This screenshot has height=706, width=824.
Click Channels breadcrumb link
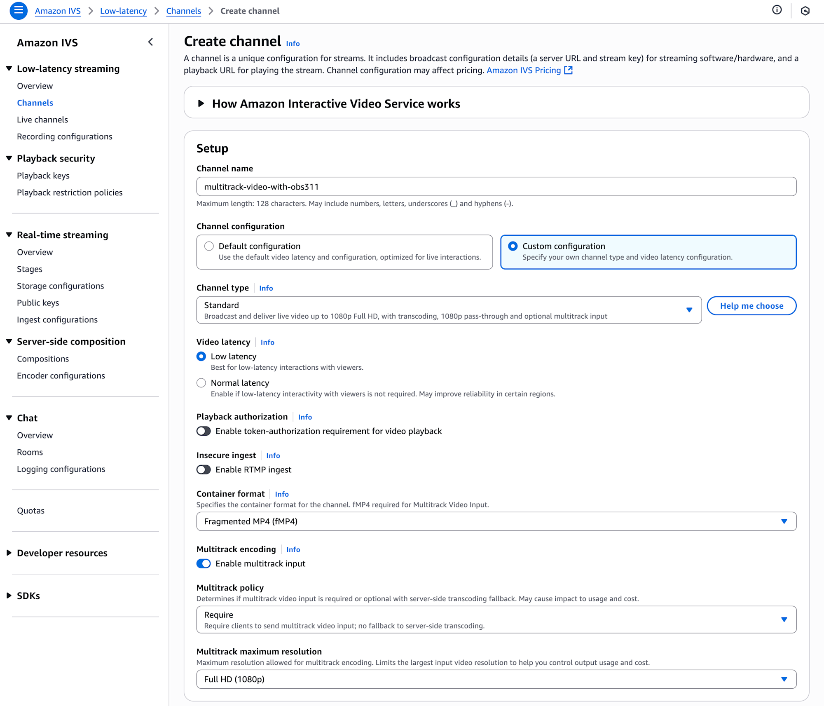[183, 11]
